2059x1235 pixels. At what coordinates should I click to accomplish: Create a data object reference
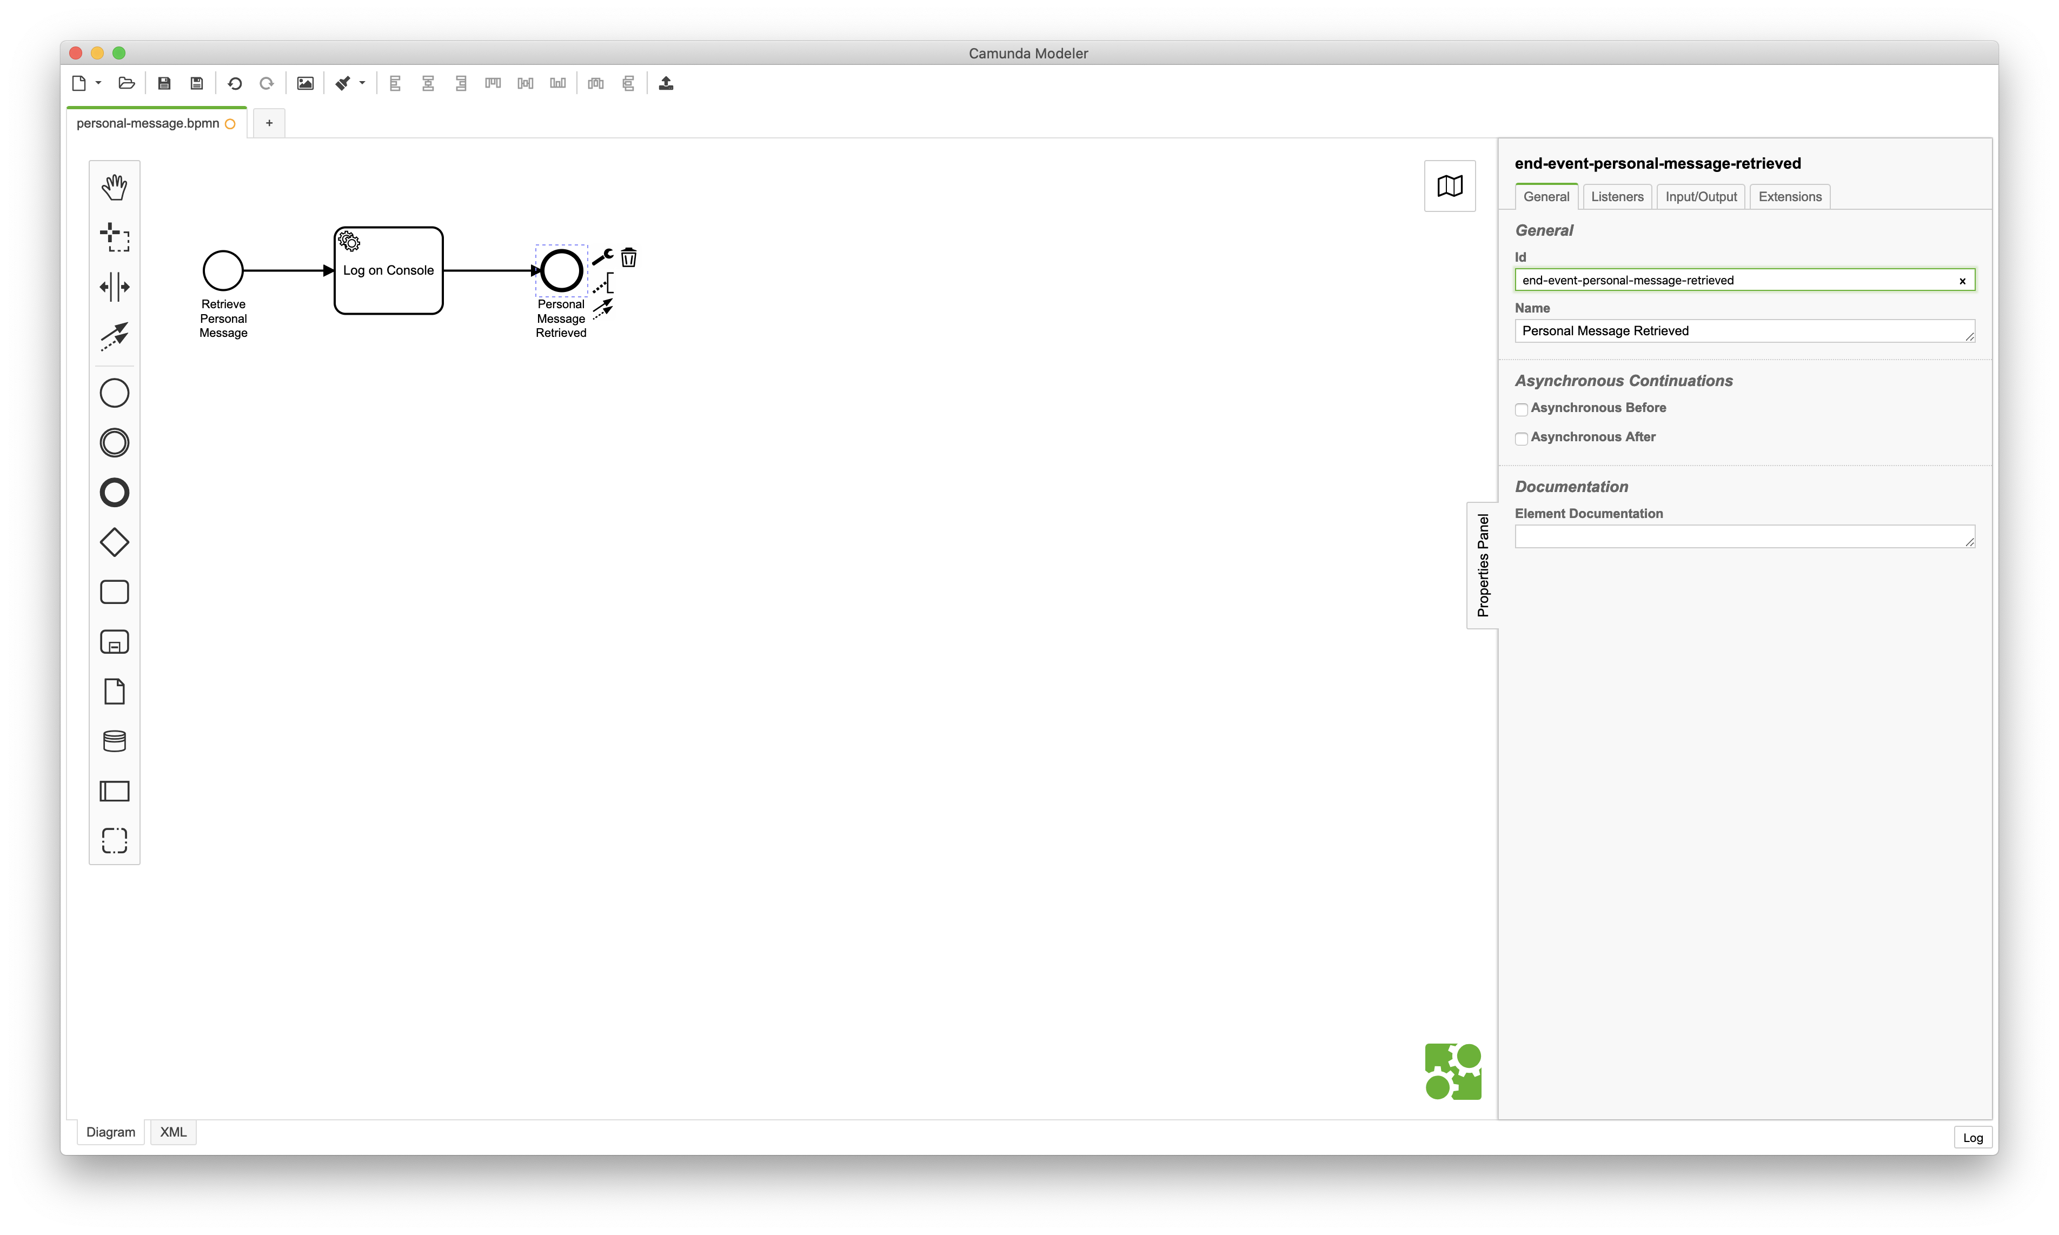(x=115, y=692)
